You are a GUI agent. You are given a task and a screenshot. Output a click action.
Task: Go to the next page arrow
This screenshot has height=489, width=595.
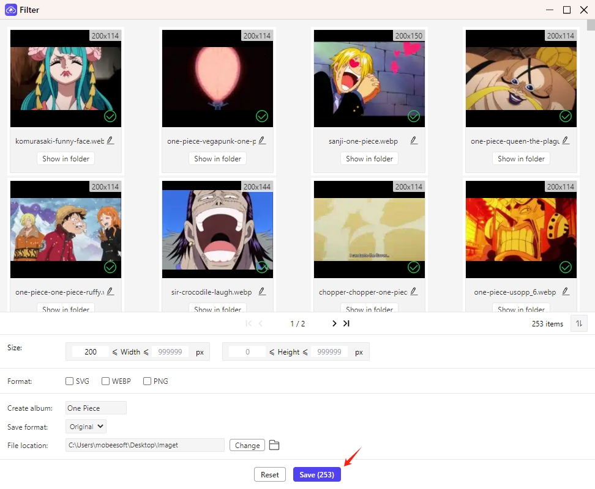pos(334,323)
